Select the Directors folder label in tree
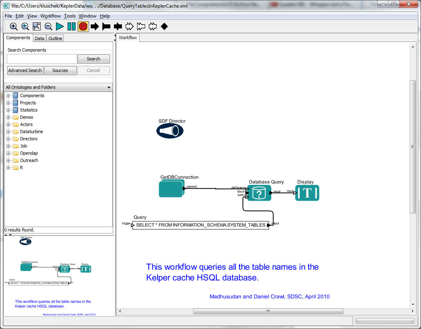 click(x=28, y=139)
